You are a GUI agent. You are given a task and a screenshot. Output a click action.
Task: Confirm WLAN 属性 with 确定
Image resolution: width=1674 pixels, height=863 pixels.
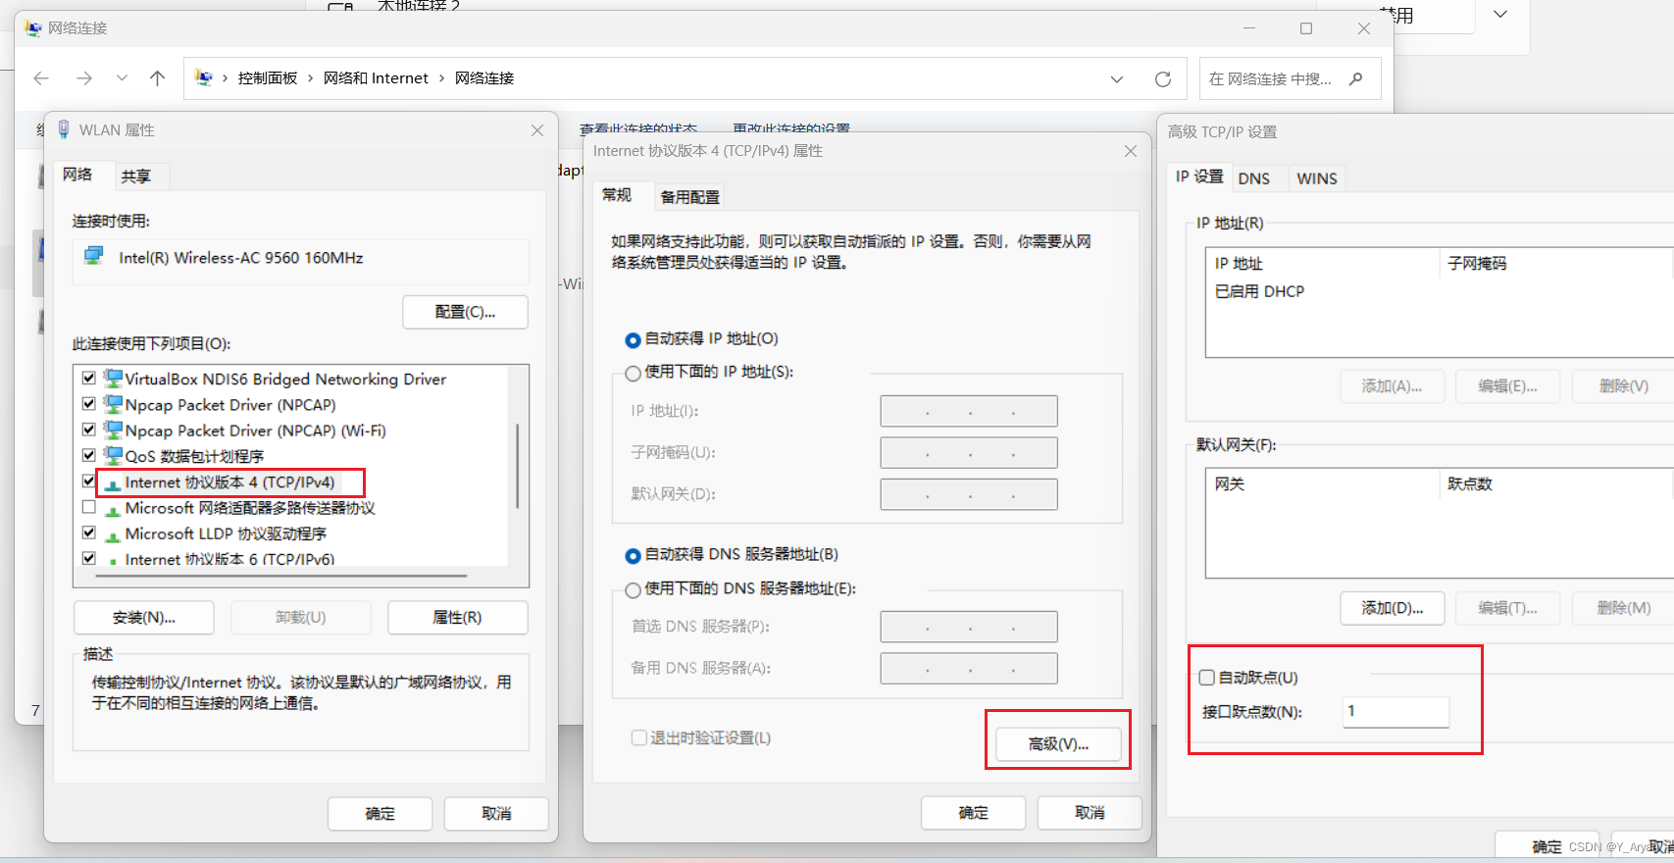(380, 814)
